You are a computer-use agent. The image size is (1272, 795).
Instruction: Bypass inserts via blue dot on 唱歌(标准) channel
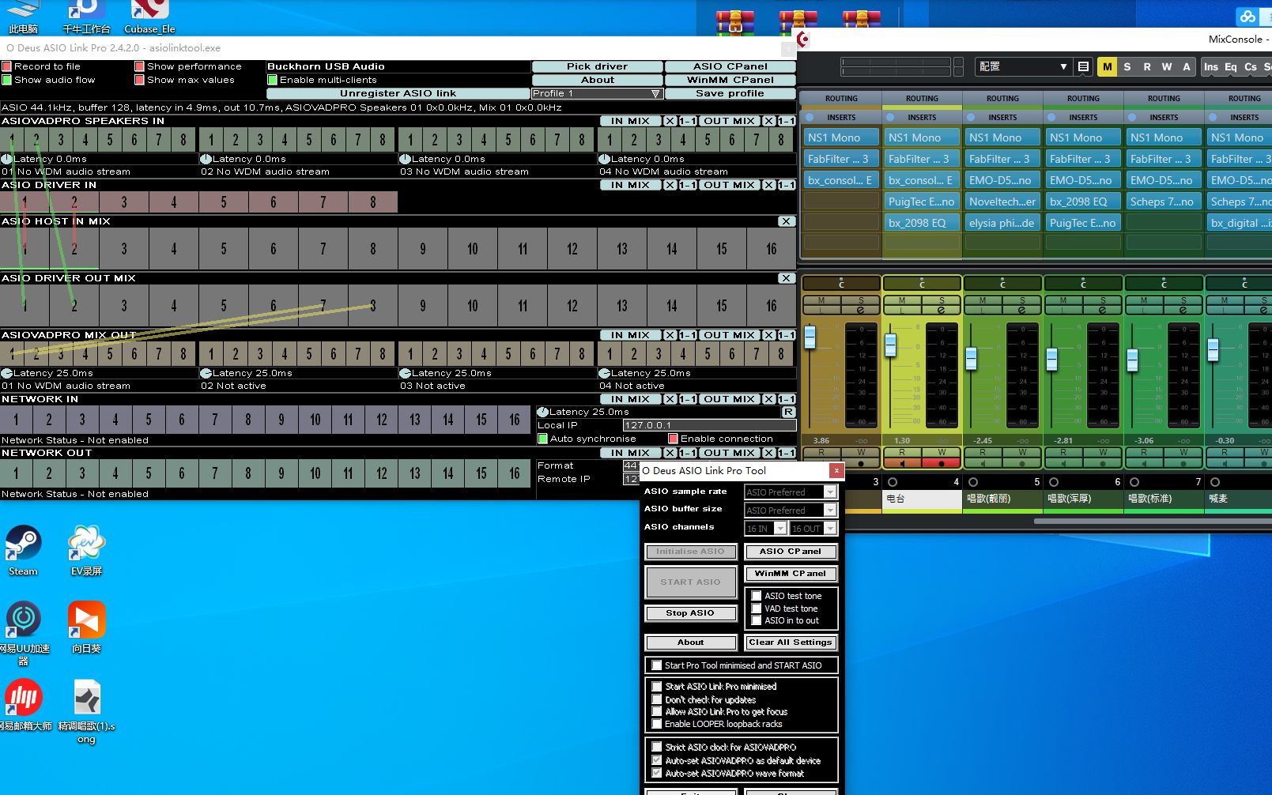(1132, 117)
